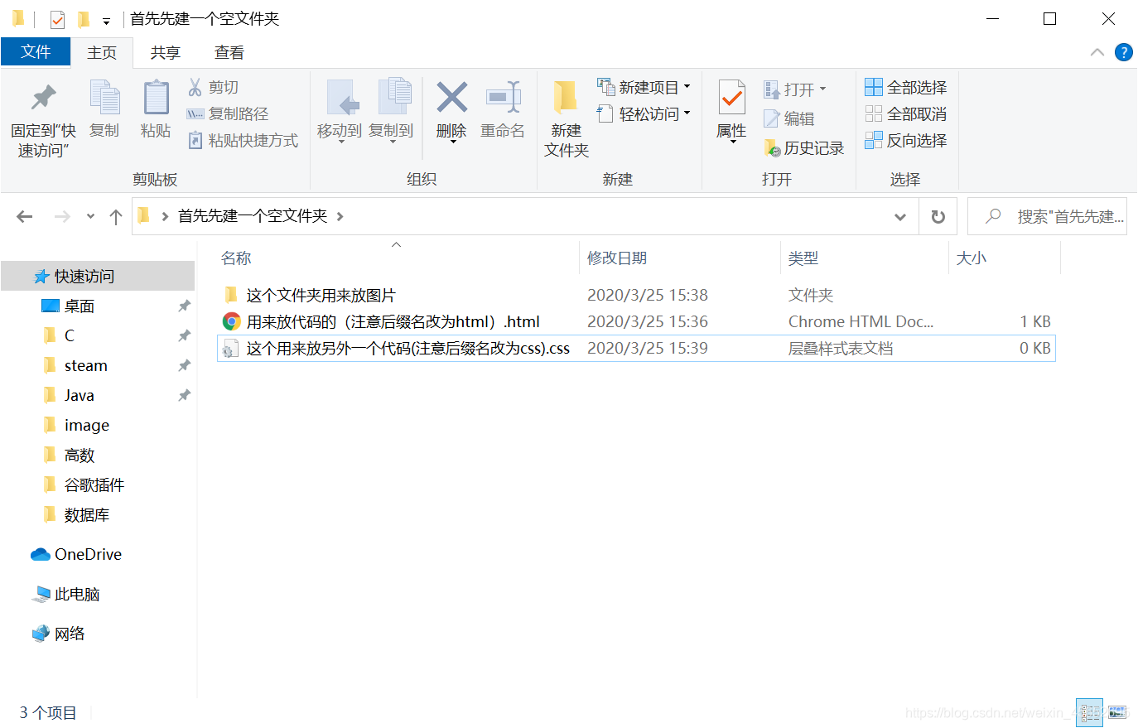Viewport: 1138px width, 728px height.
Task: Click 2020/3/25 15:38 date cell
Action: pyautogui.click(x=648, y=295)
